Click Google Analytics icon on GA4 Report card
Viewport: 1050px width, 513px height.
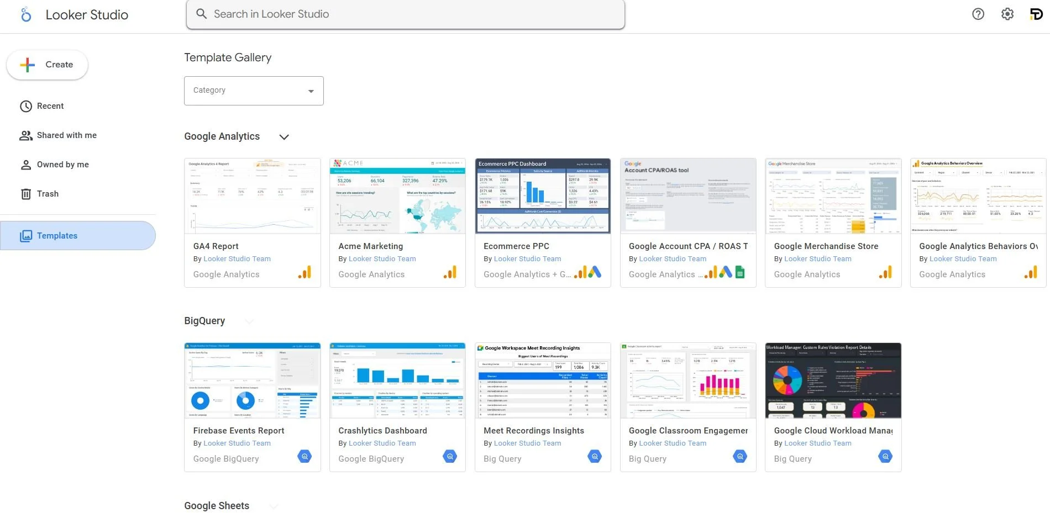pos(305,272)
